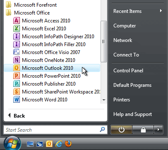Expand the Microsoft Forefront folder
Image resolution: width=168 pixels, height=150 pixels.
35,5
